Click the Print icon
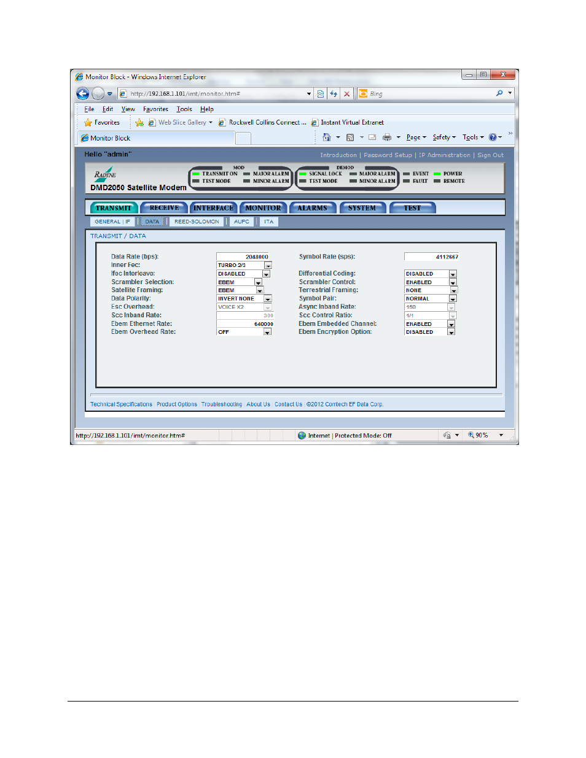The image size is (586, 758). click(387, 137)
